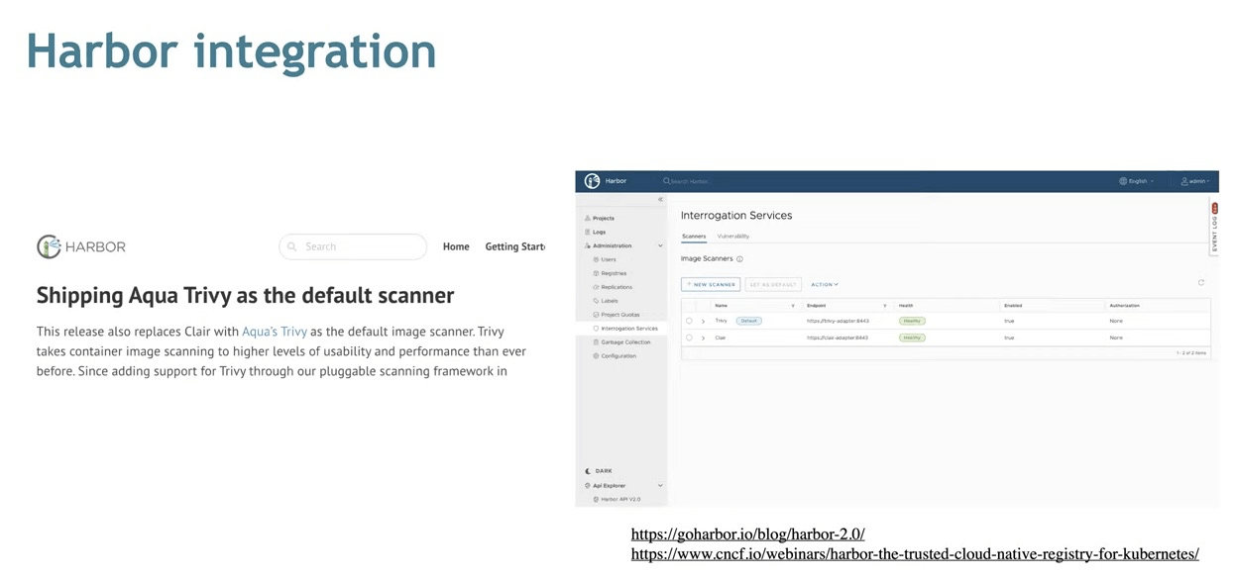Open the ACTION dropdown
This screenshot has width=1235, height=579.
(x=825, y=284)
